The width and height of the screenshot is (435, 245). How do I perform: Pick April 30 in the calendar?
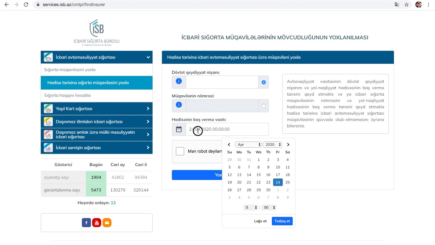click(x=268, y=190)
